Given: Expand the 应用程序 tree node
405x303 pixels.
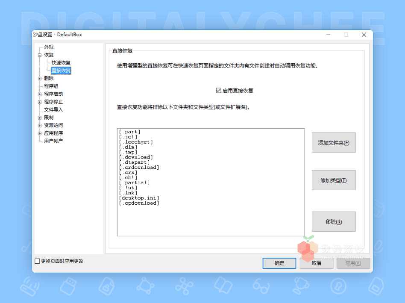Looking at the screenshot, I should click(x=40, y=133).
